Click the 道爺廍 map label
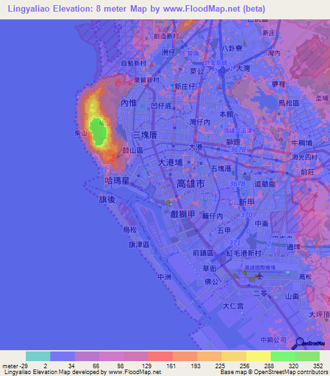This screenshot has width=330, height=376. (x=265, y=184)
